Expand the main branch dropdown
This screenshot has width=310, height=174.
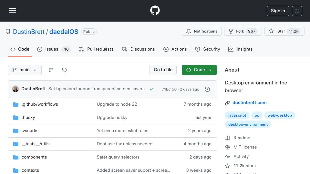coord(25,70)
